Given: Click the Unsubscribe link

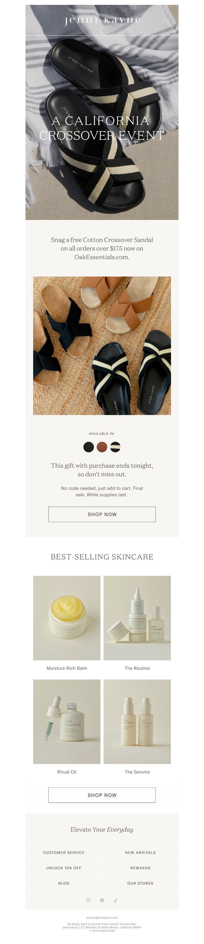Looking at the screenshot, I should point(128,924).
